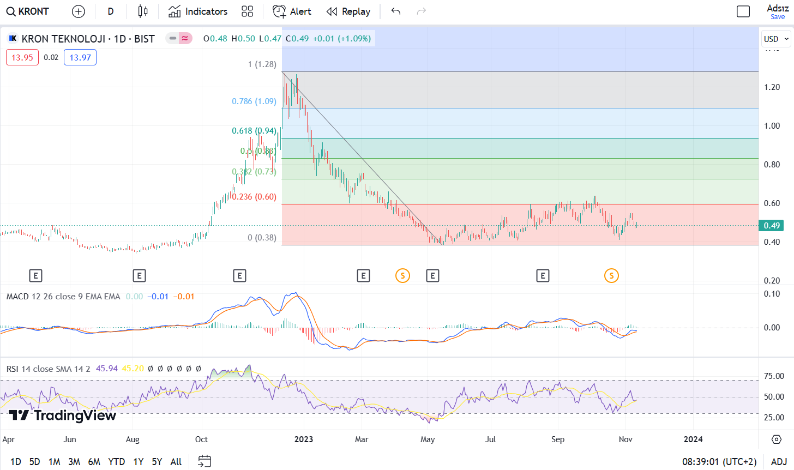Redo the chart action
This screenshot has height=470, width=794.
pyautogui.click(x=421, y=11)
